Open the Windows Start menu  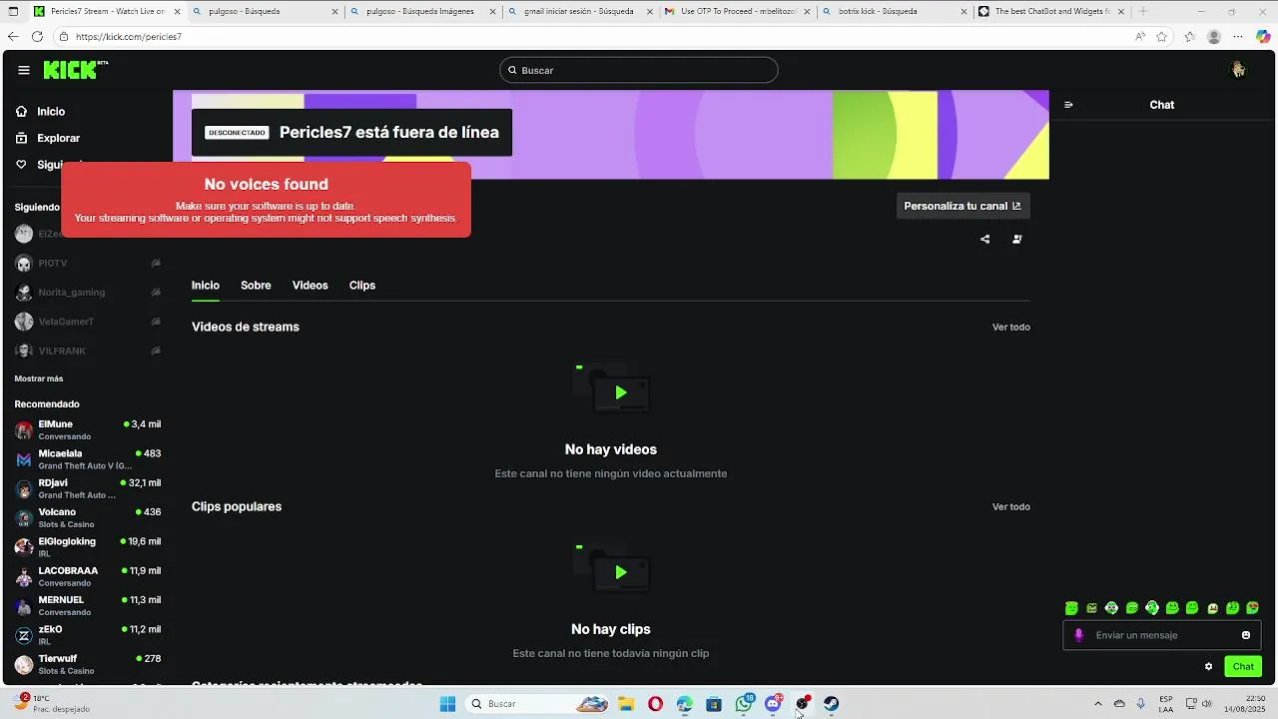[x=448, y=704]
